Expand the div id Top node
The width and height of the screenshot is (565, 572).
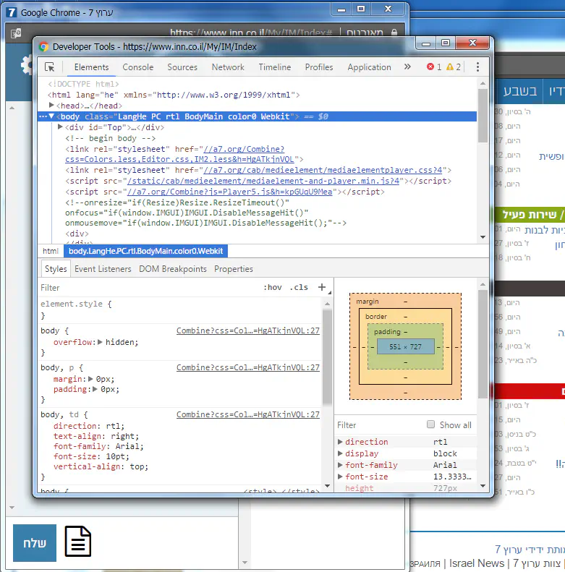click(61, 127)
